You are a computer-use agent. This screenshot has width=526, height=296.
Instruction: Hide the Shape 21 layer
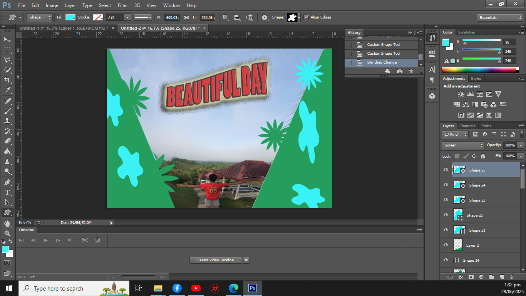446,230
